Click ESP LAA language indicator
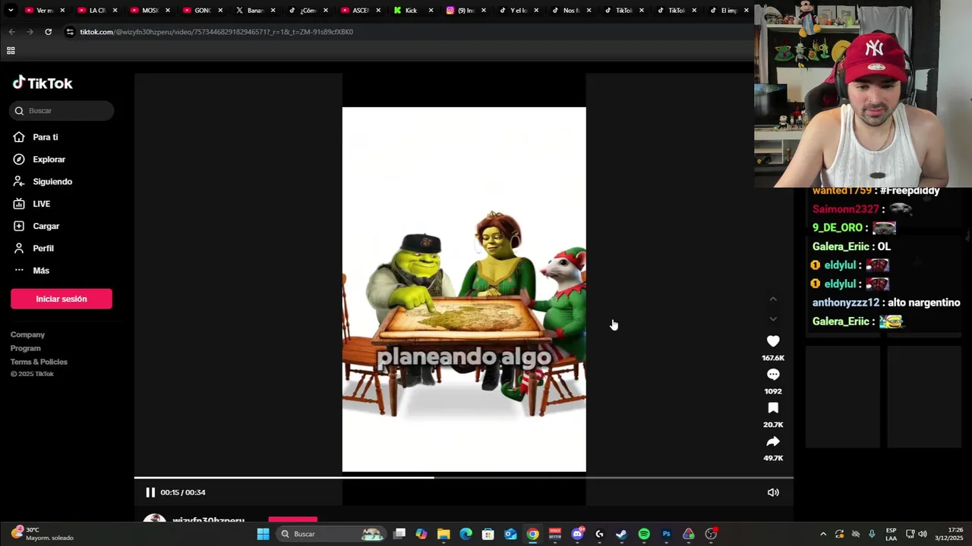Image resolution: width=972 pixels, height=546 pixels. click(892, 534)
